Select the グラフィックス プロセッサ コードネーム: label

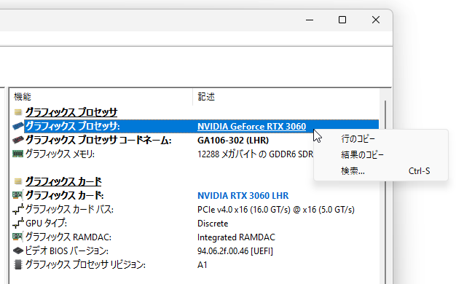[98, 140]
